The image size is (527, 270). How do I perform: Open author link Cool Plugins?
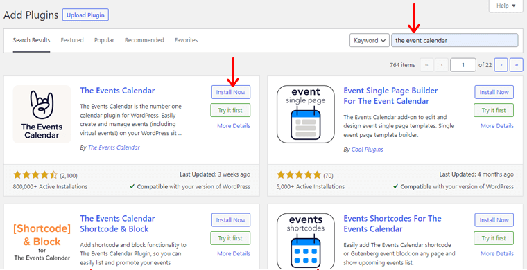367,150
